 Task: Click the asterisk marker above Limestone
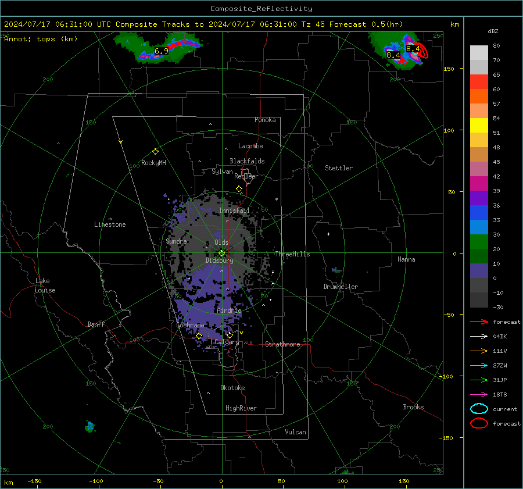click(110, 219)
